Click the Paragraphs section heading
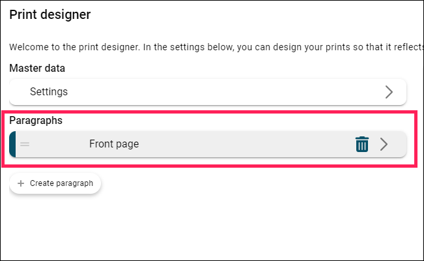 [36, 120]
